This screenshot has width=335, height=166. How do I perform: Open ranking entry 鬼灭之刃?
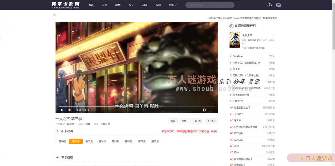(238, 140)
